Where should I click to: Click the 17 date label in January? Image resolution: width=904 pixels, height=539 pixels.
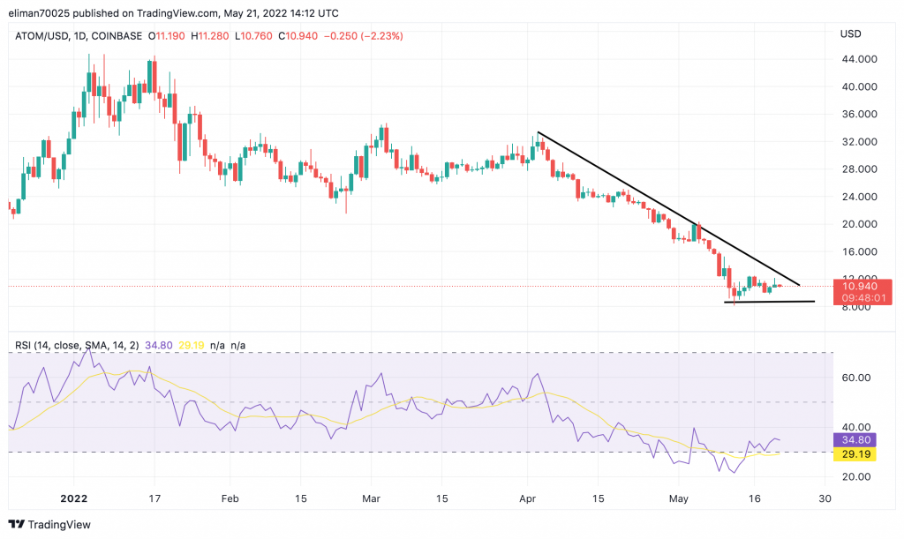[154, 498]
